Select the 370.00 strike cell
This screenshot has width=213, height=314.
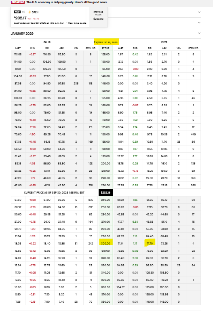105,294
